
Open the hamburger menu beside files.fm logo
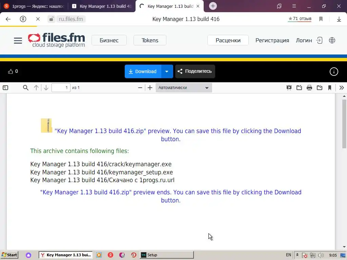(18, 41)
